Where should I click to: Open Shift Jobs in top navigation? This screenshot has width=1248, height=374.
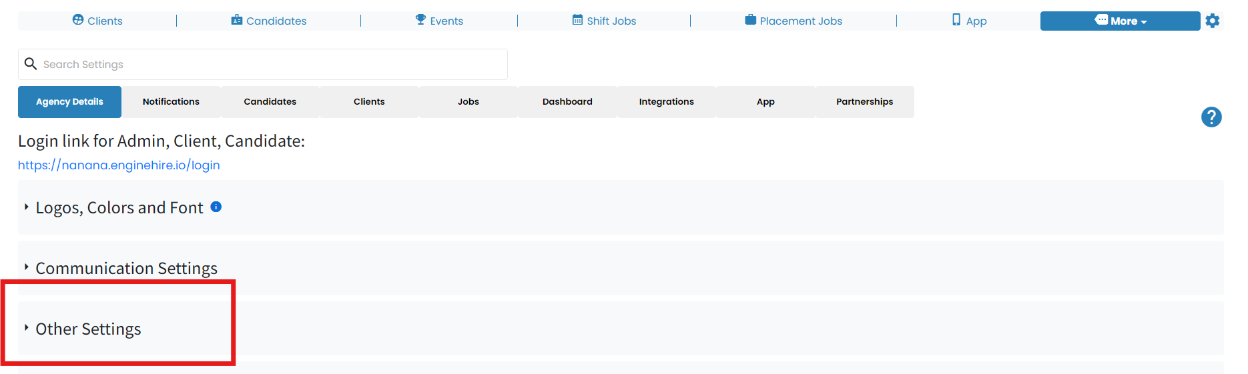click(604, 21)
